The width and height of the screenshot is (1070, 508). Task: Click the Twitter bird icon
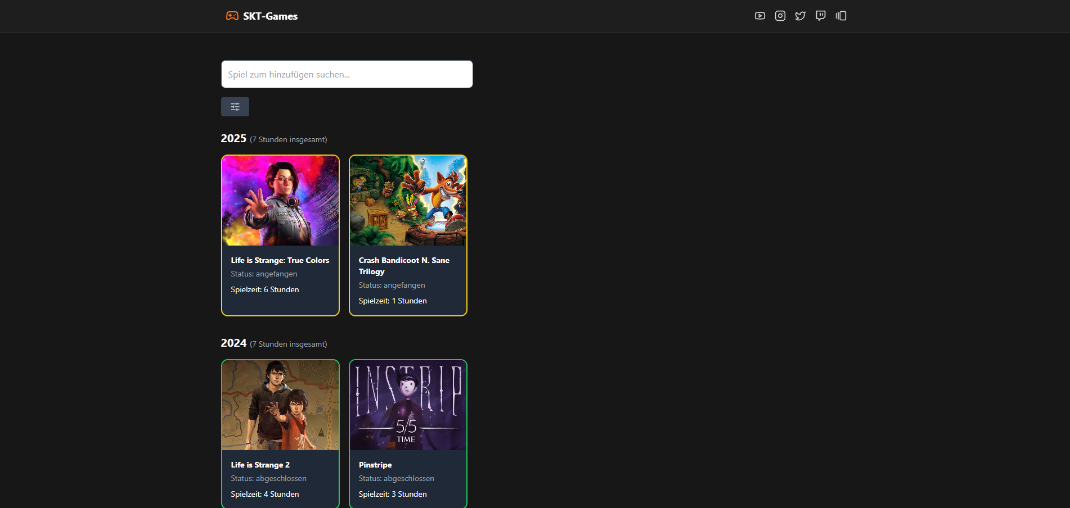pyautogui.click(x=801, y=16)
